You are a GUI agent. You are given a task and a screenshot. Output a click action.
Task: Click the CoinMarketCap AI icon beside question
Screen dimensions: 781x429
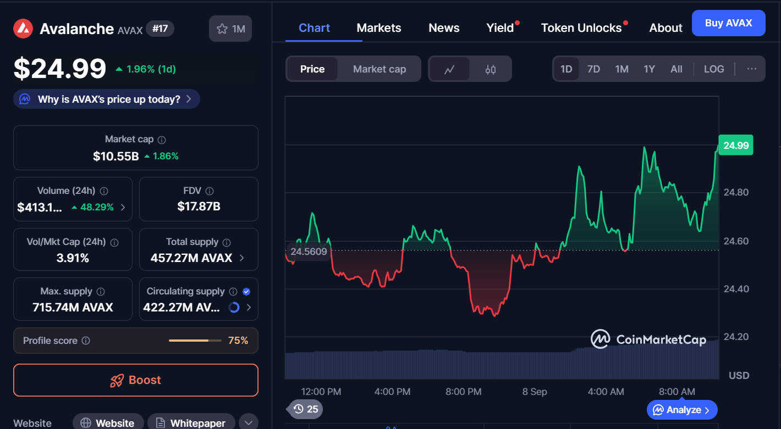[x=25, y=99]
